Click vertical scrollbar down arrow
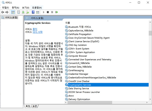 (150, 99)
